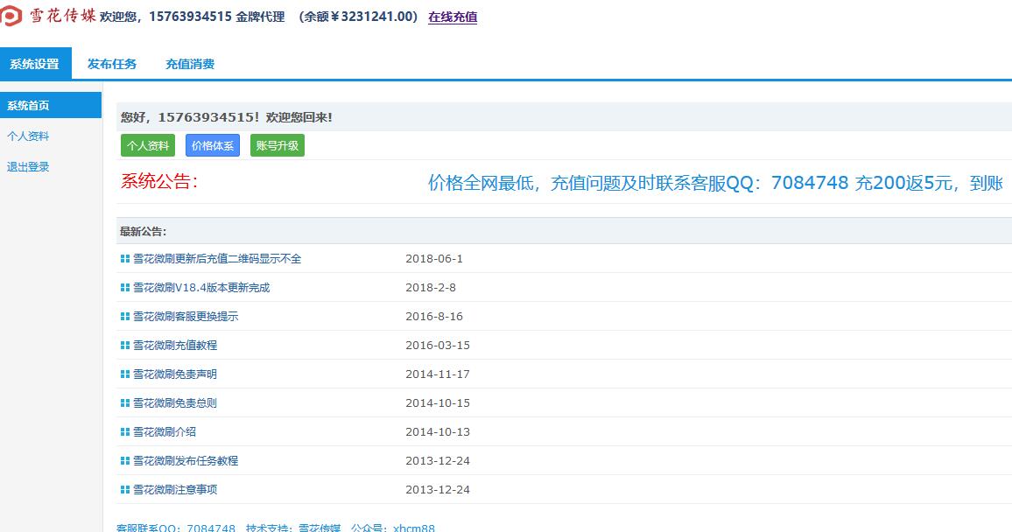Go to the 充值消费 tab
1012x532 pixels.
pos(190,64)
